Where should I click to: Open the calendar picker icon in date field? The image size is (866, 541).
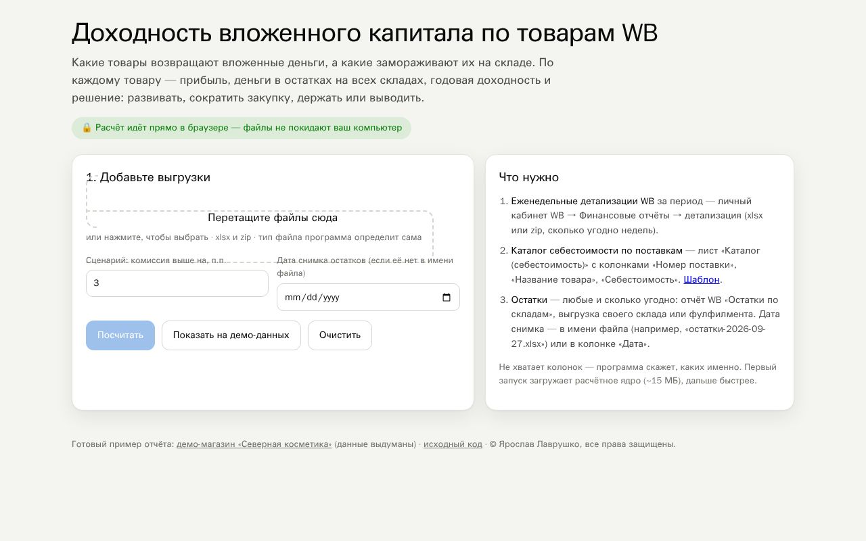coord(447,298)
